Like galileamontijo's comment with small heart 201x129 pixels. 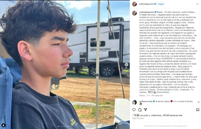tap(199, 102)
